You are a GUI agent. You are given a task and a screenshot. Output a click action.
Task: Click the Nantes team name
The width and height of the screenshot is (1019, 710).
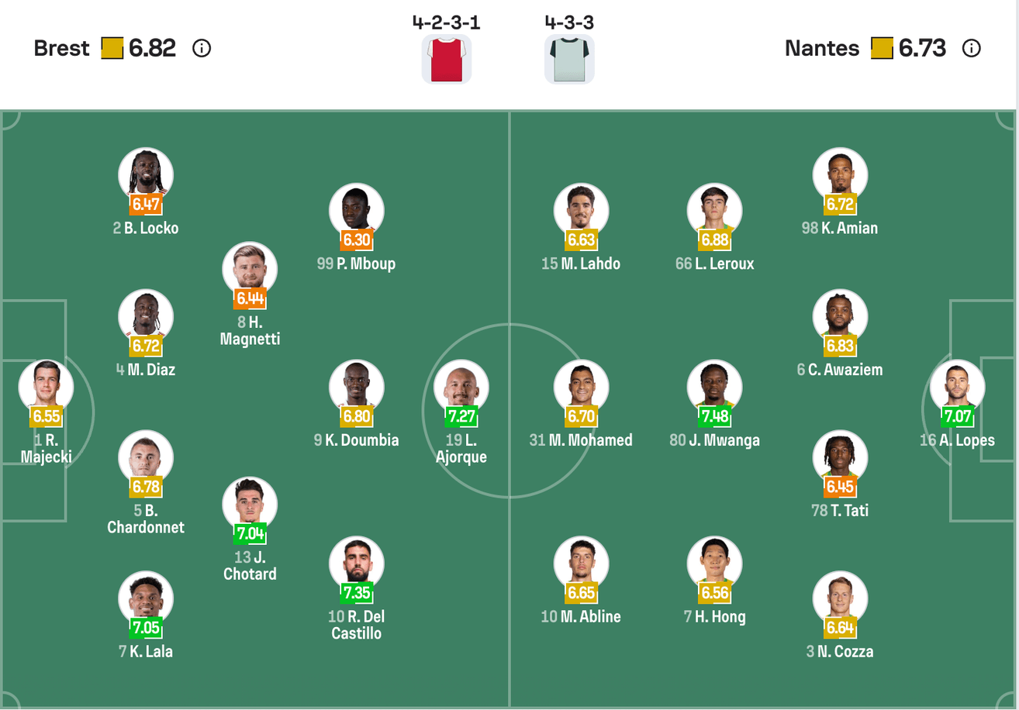click(x=822, y=49)
